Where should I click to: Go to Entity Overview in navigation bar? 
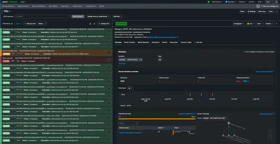click(x=23, y=6)
